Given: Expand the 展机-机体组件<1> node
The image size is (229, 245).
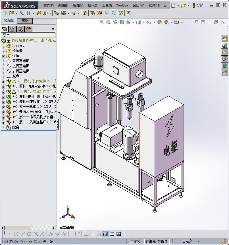Looking at the screenshot, I should (x=4, y=82).
